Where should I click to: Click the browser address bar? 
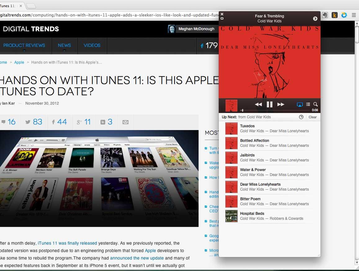tap(109, 15)
